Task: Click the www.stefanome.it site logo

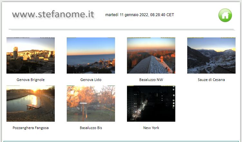Action: [53, 15]
